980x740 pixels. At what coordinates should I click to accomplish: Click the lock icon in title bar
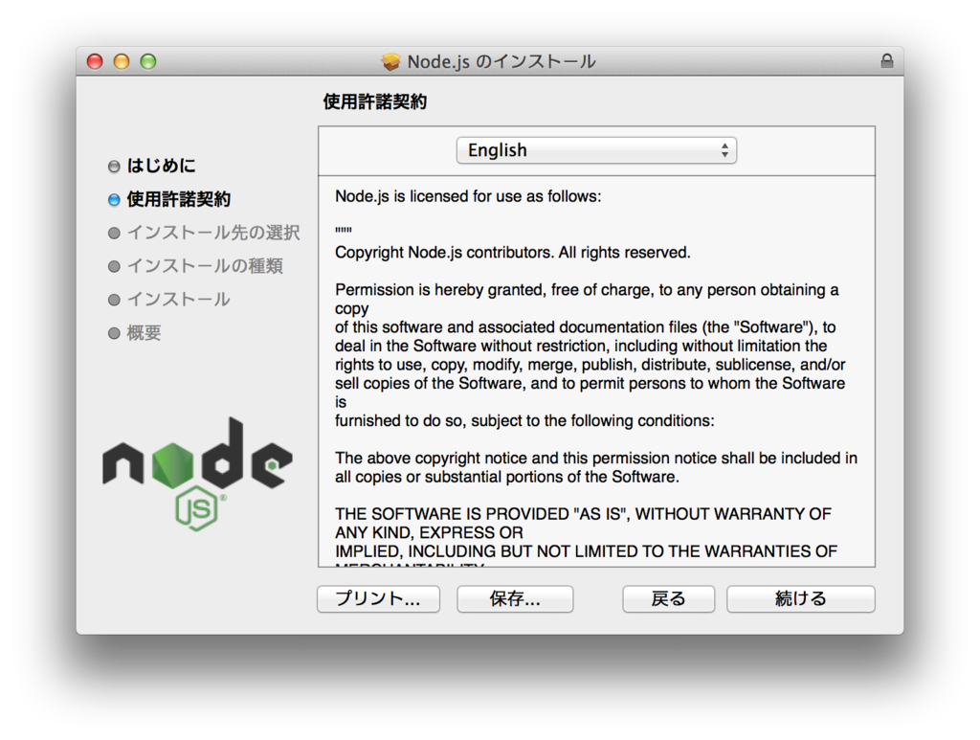[887, 60]
